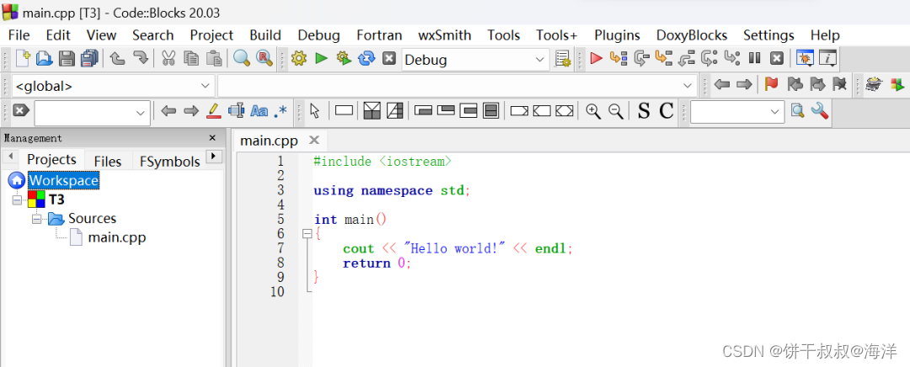Start debugging with the red arrow icon
Image resolution: width=910 pixels, height=367 pixels.
[x=596, y=58]
